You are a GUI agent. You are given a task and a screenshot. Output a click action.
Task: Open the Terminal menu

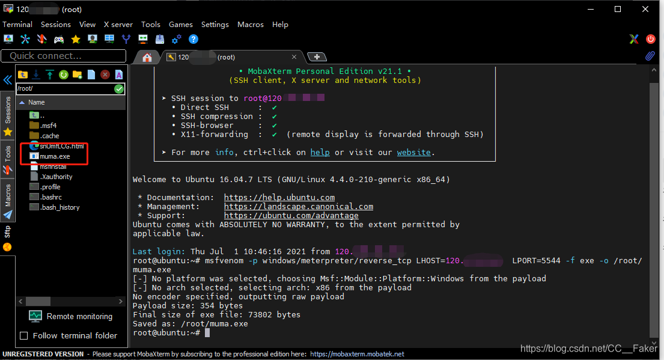pos(17,25)
